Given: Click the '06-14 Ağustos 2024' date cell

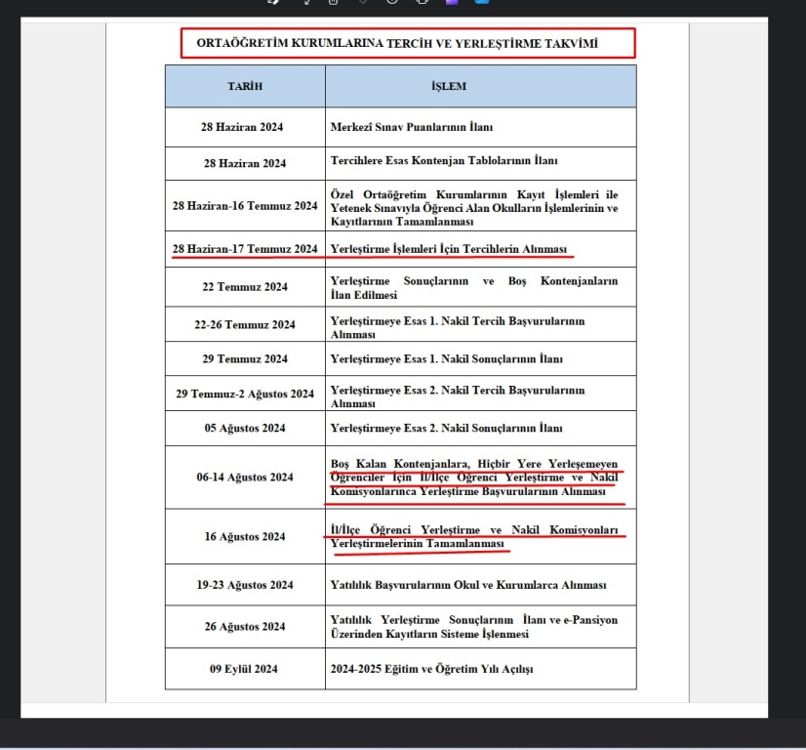Looking at the screenshot, I should click(x=245, y=477).
